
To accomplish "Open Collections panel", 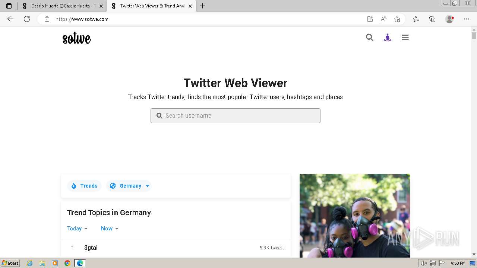I will pyautogui.click(x=432, y=19).
